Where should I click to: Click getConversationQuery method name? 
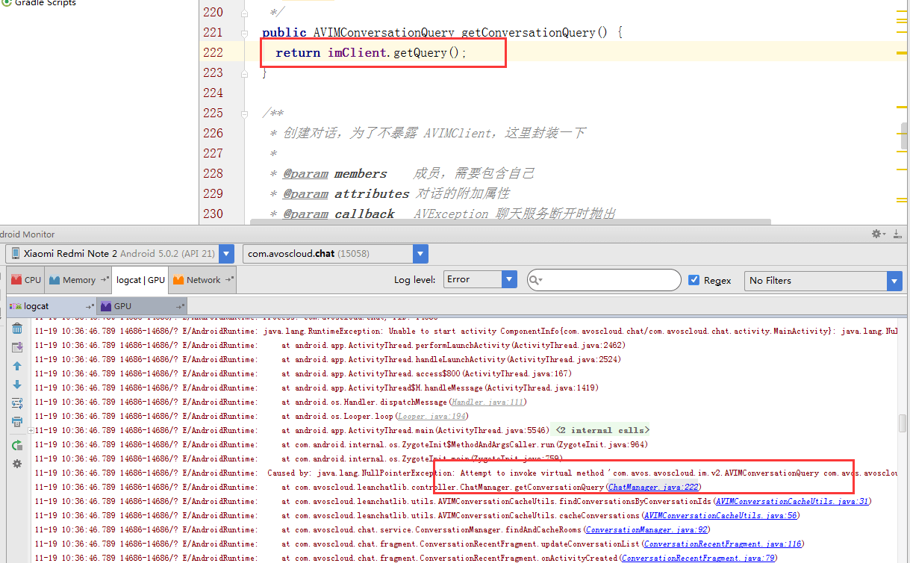[x=528, y=33]
